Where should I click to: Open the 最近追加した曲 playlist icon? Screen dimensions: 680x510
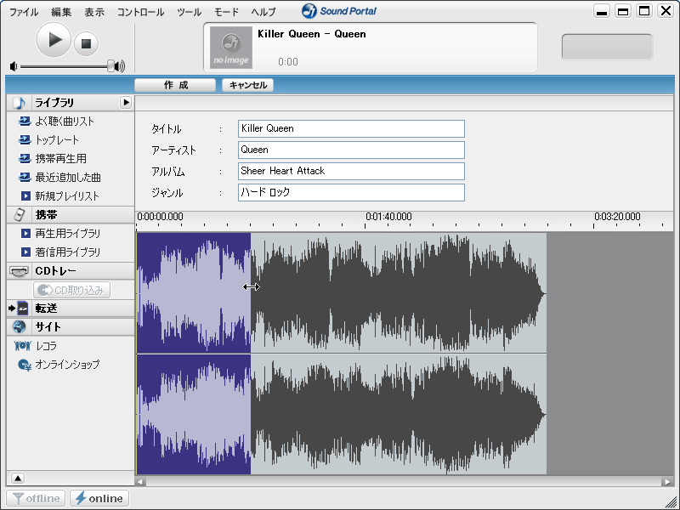point(25,177)
